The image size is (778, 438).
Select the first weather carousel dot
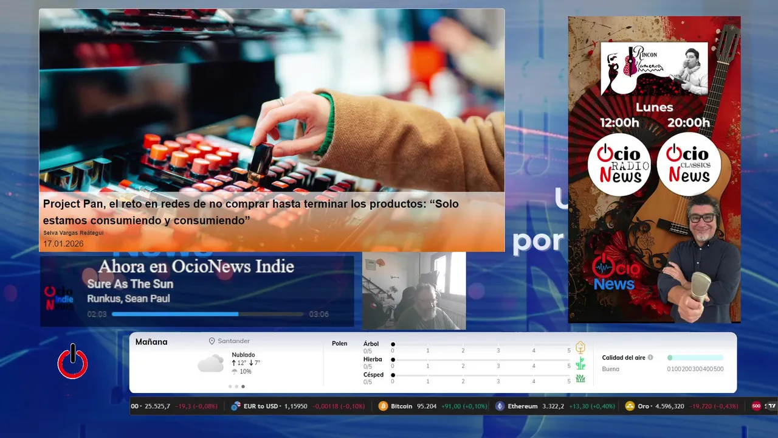click(x=230, y=386)
